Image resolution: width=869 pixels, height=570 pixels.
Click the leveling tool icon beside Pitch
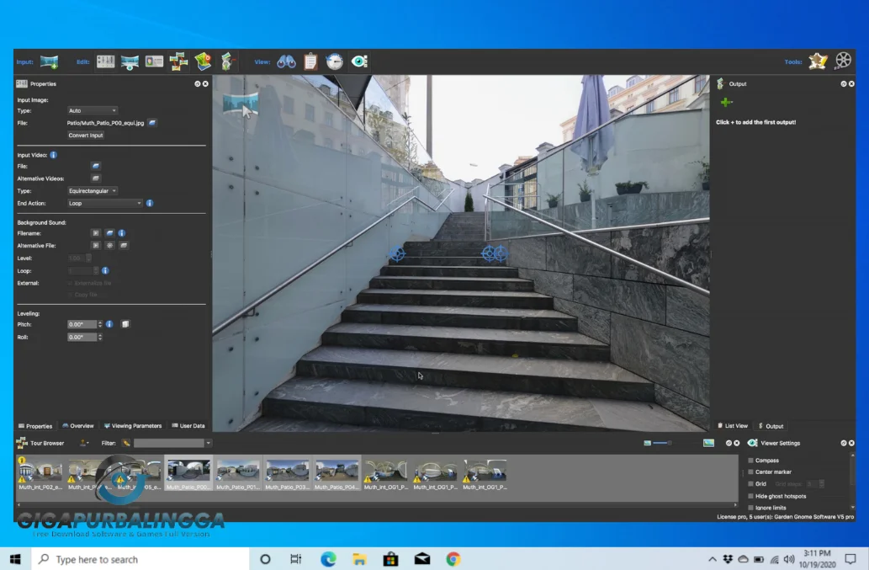coord(125,324)
